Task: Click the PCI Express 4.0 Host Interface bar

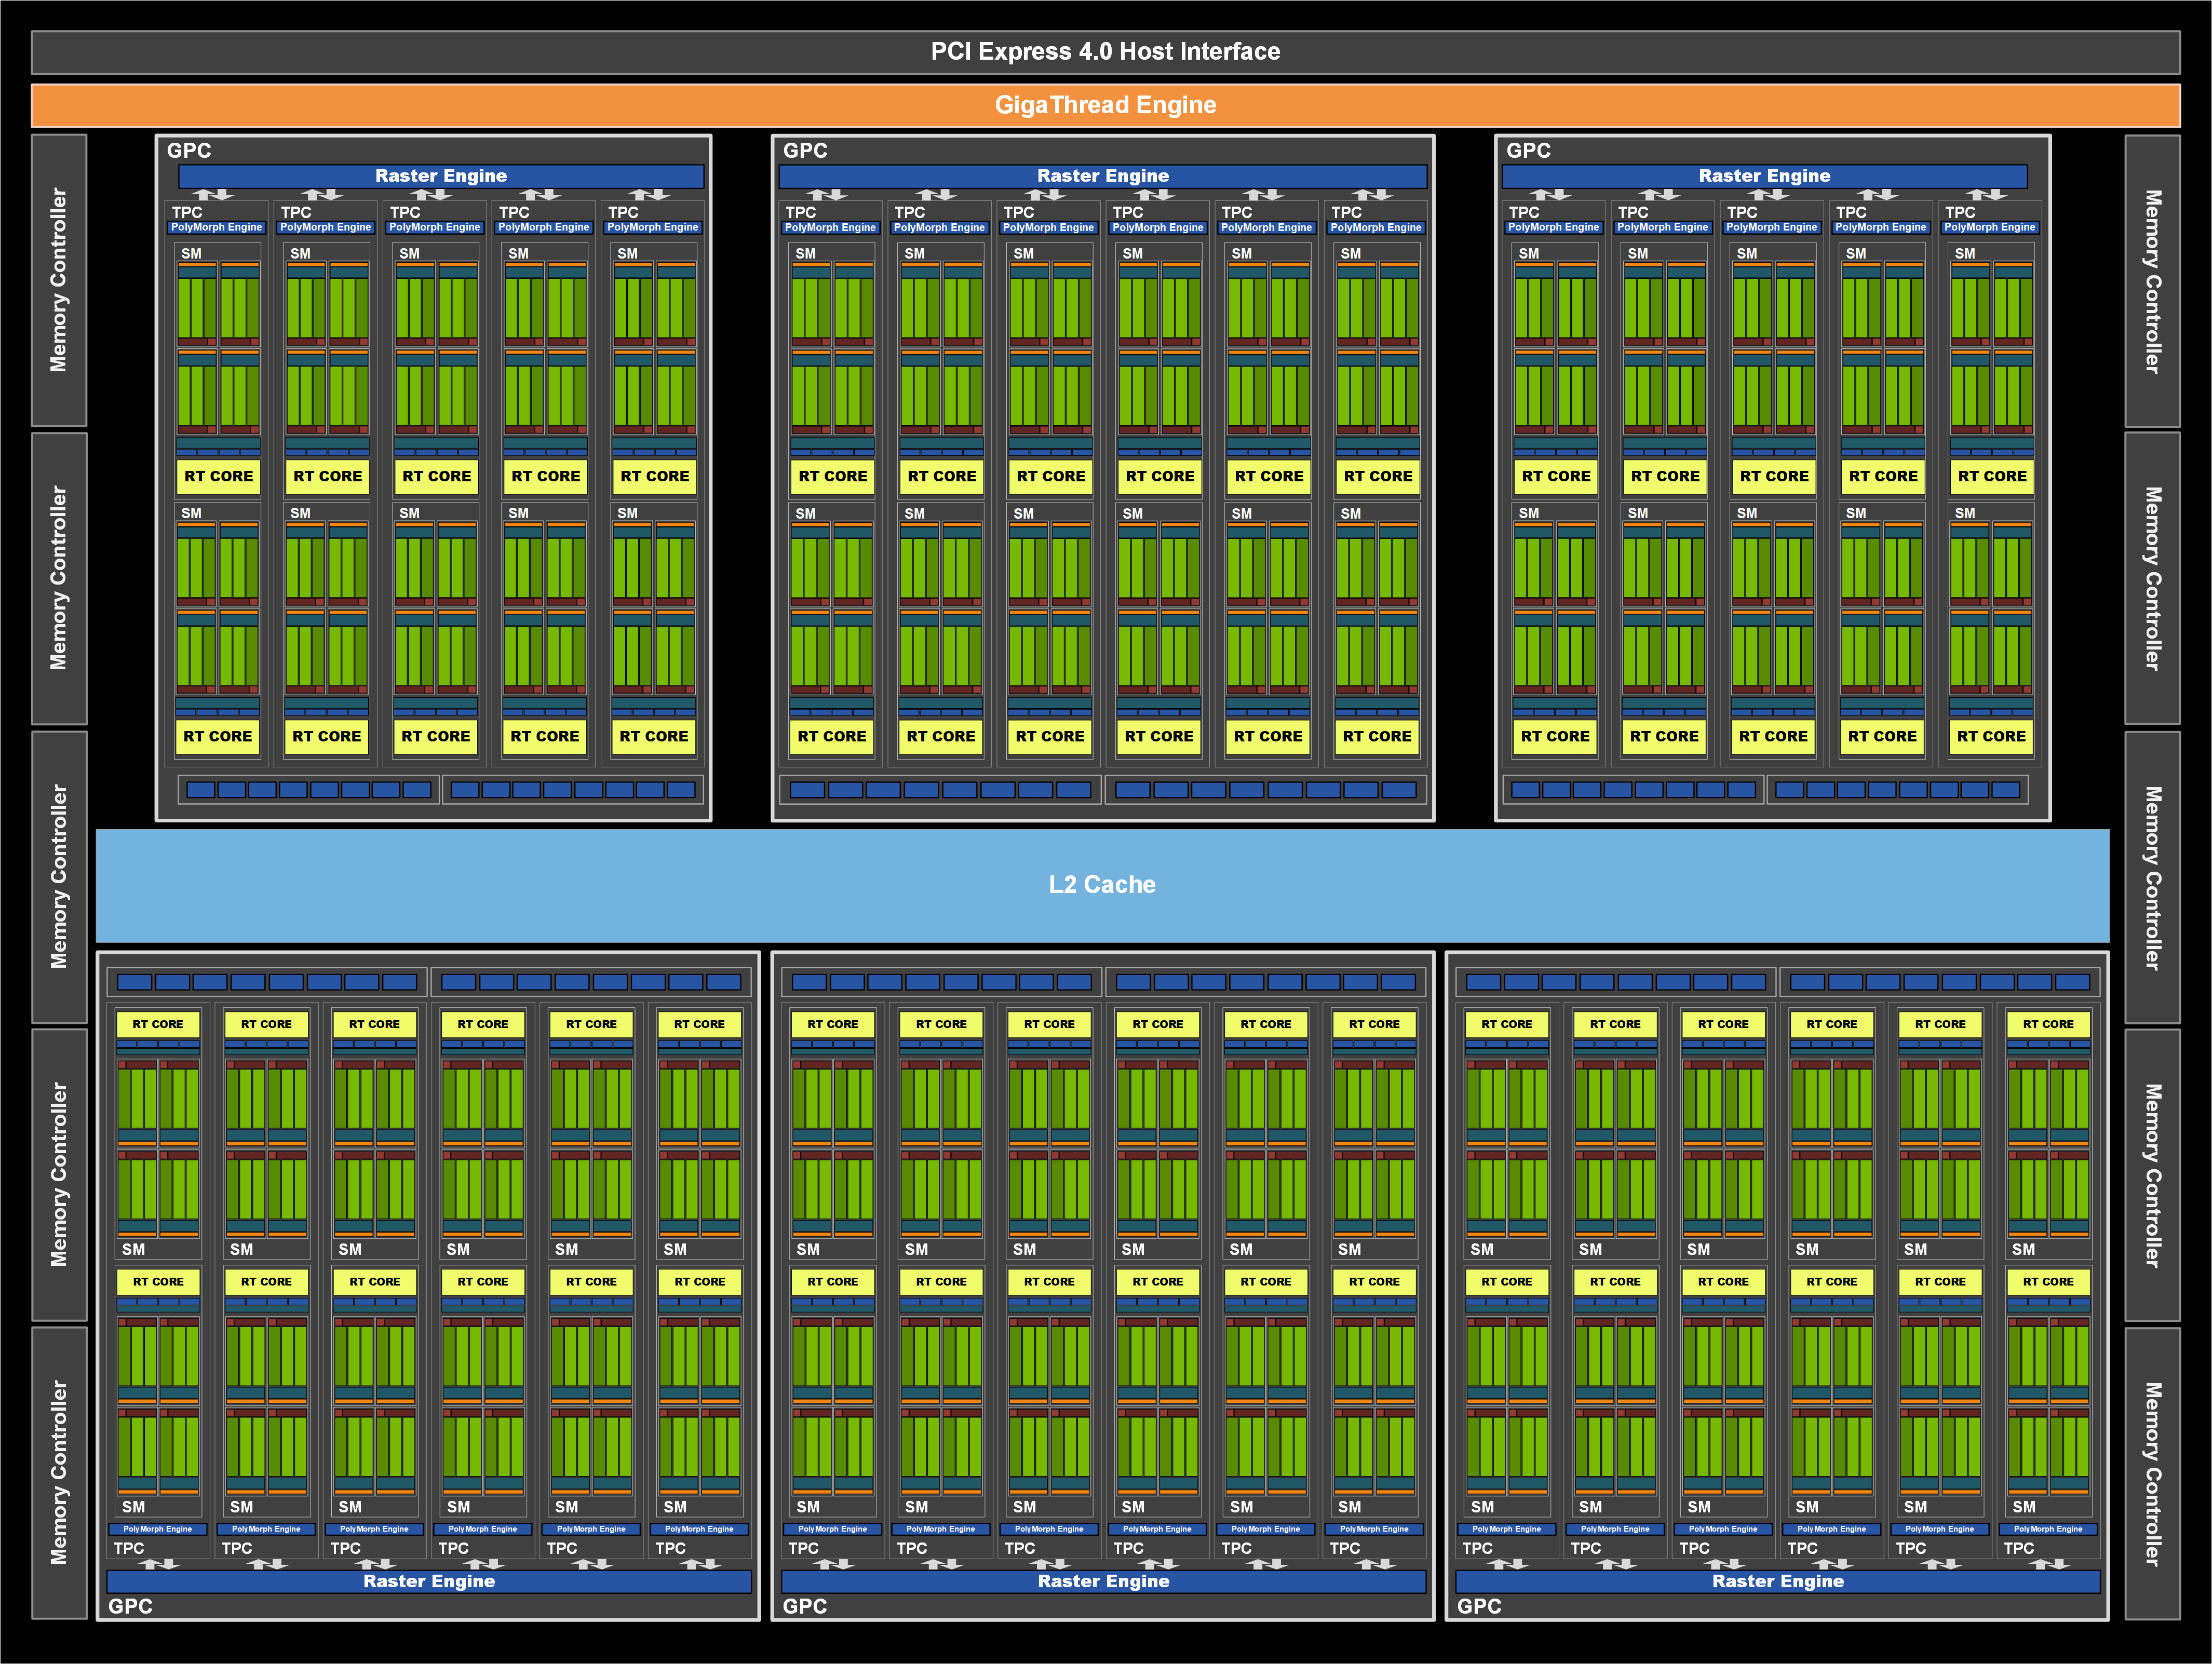Action: 1105,52
